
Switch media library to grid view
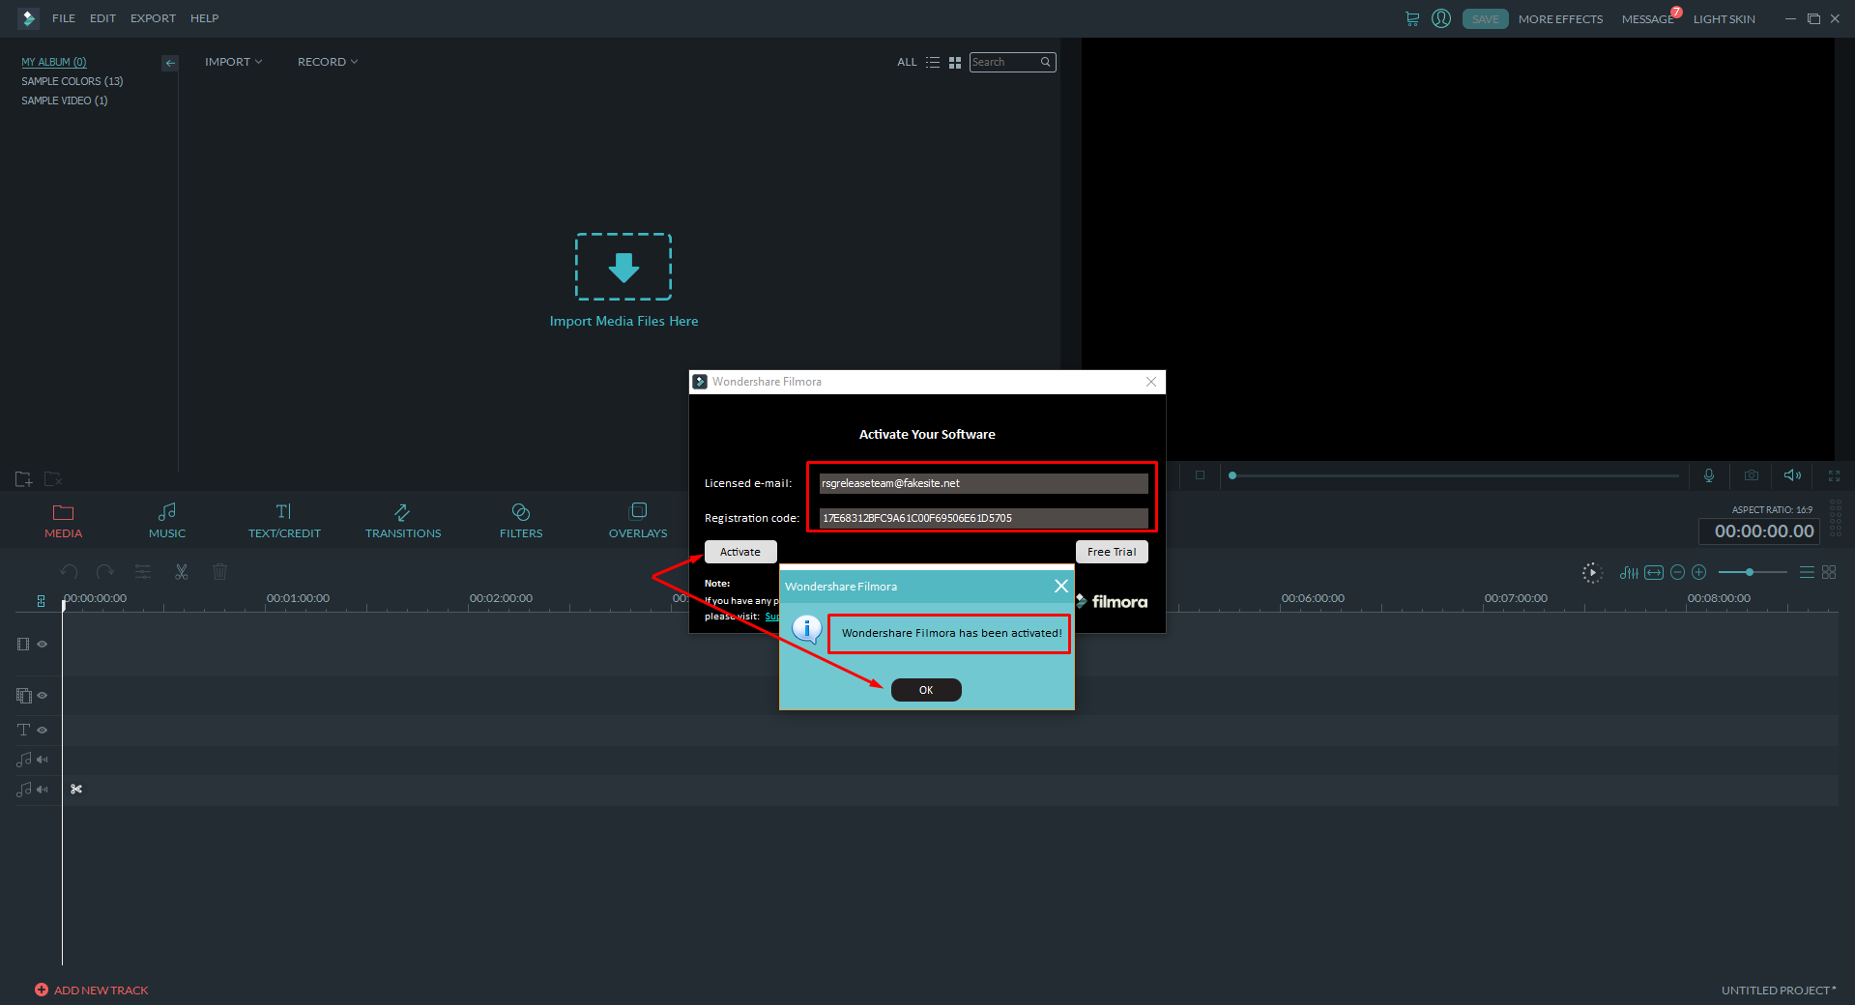[x=955, y=62]
